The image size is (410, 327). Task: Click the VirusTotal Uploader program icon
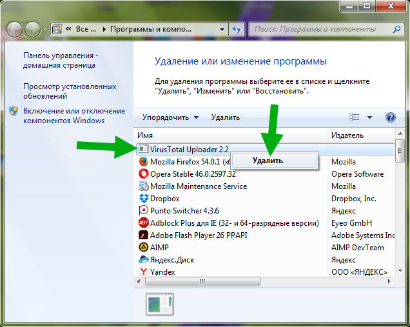point(144,149)
